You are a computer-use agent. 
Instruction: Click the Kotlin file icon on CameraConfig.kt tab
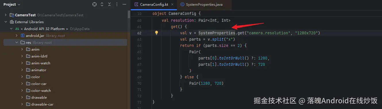136,5
